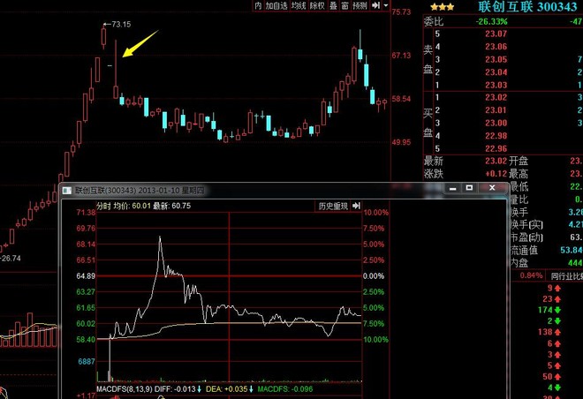Select sell level 3 price 23.05

(x=496, y=59)
